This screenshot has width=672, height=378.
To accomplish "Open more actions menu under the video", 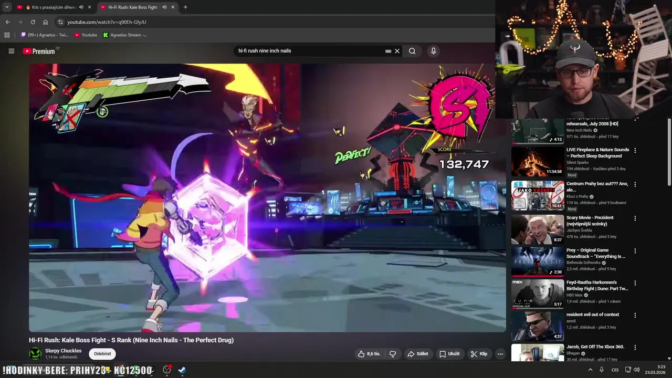I will pyautogui.click(x=500, y=354).
